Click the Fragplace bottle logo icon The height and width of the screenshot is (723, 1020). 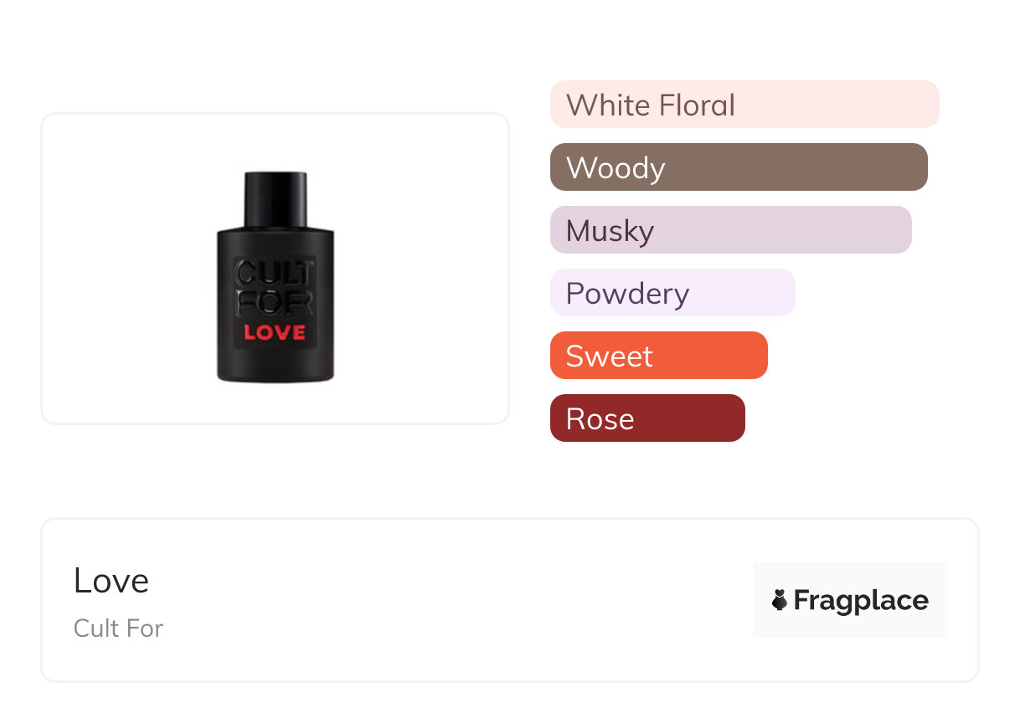[x=780, y=600]
